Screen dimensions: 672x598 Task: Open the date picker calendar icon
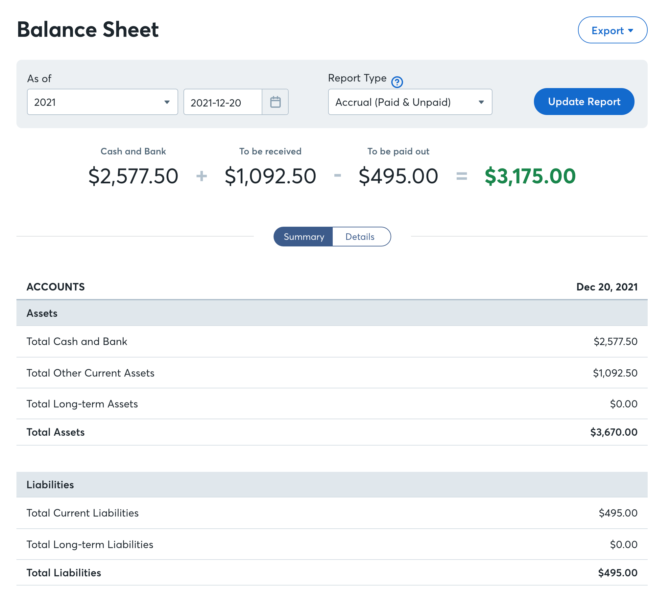pyautogui.click(x=276, y=102)
